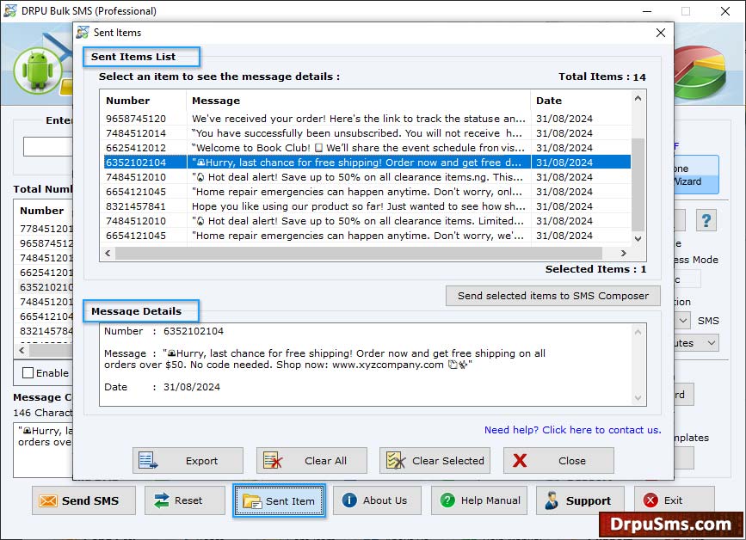Screen dimensions: 746x540
Task: Click the sent list horizontal scrollbar thumb
Action: 359,253
